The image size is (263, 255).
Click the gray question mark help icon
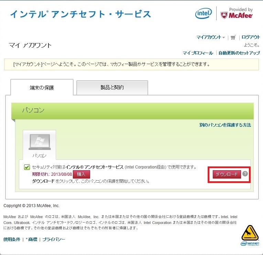tap(245, 174)
